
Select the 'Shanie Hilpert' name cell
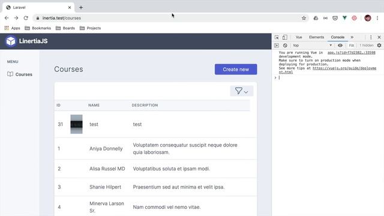click(105, 187)
